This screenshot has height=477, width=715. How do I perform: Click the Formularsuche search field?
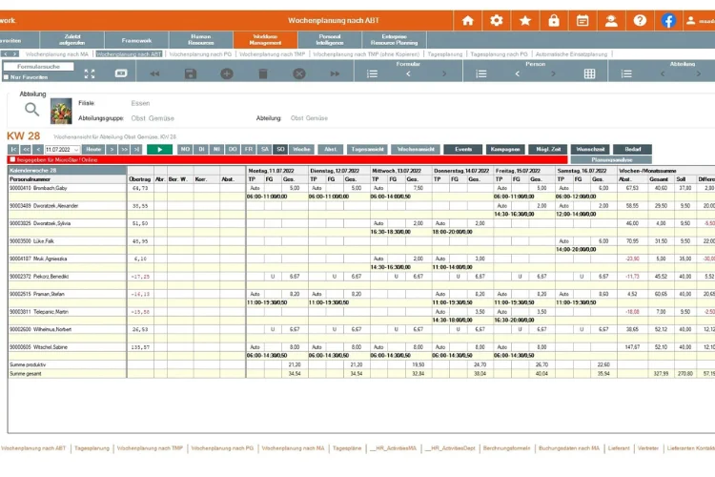pos(38,67)
